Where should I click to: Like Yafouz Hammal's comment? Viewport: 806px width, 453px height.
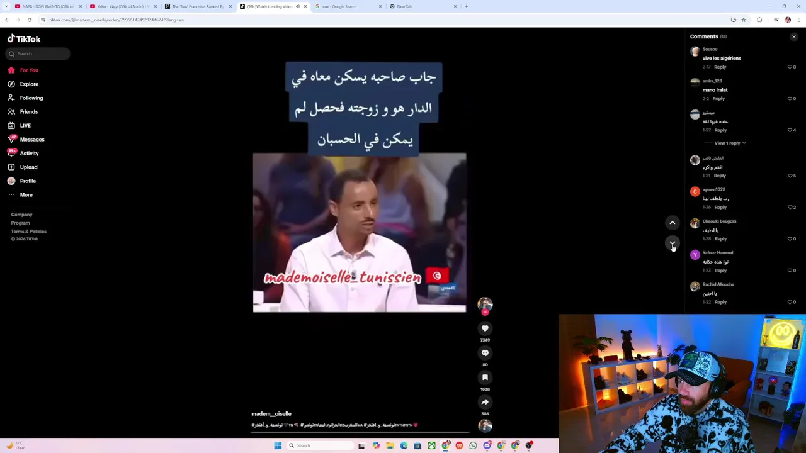tap(790, 271)
